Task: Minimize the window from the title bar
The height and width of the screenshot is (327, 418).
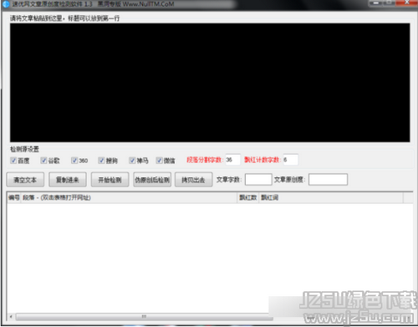Action: click(376, 3)
